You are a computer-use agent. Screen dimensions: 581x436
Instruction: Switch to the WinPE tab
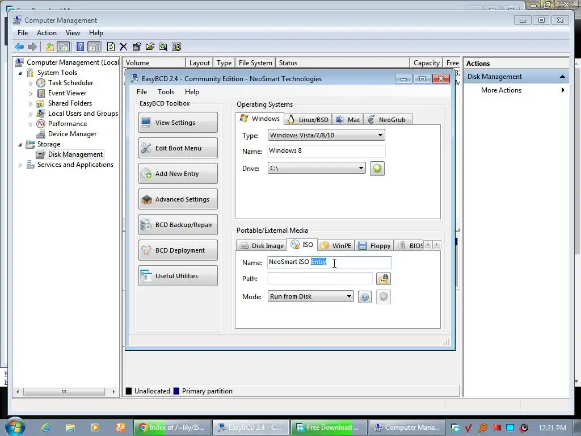tap(336, 246)
